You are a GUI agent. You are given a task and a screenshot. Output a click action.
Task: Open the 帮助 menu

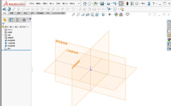pos(72,4)
